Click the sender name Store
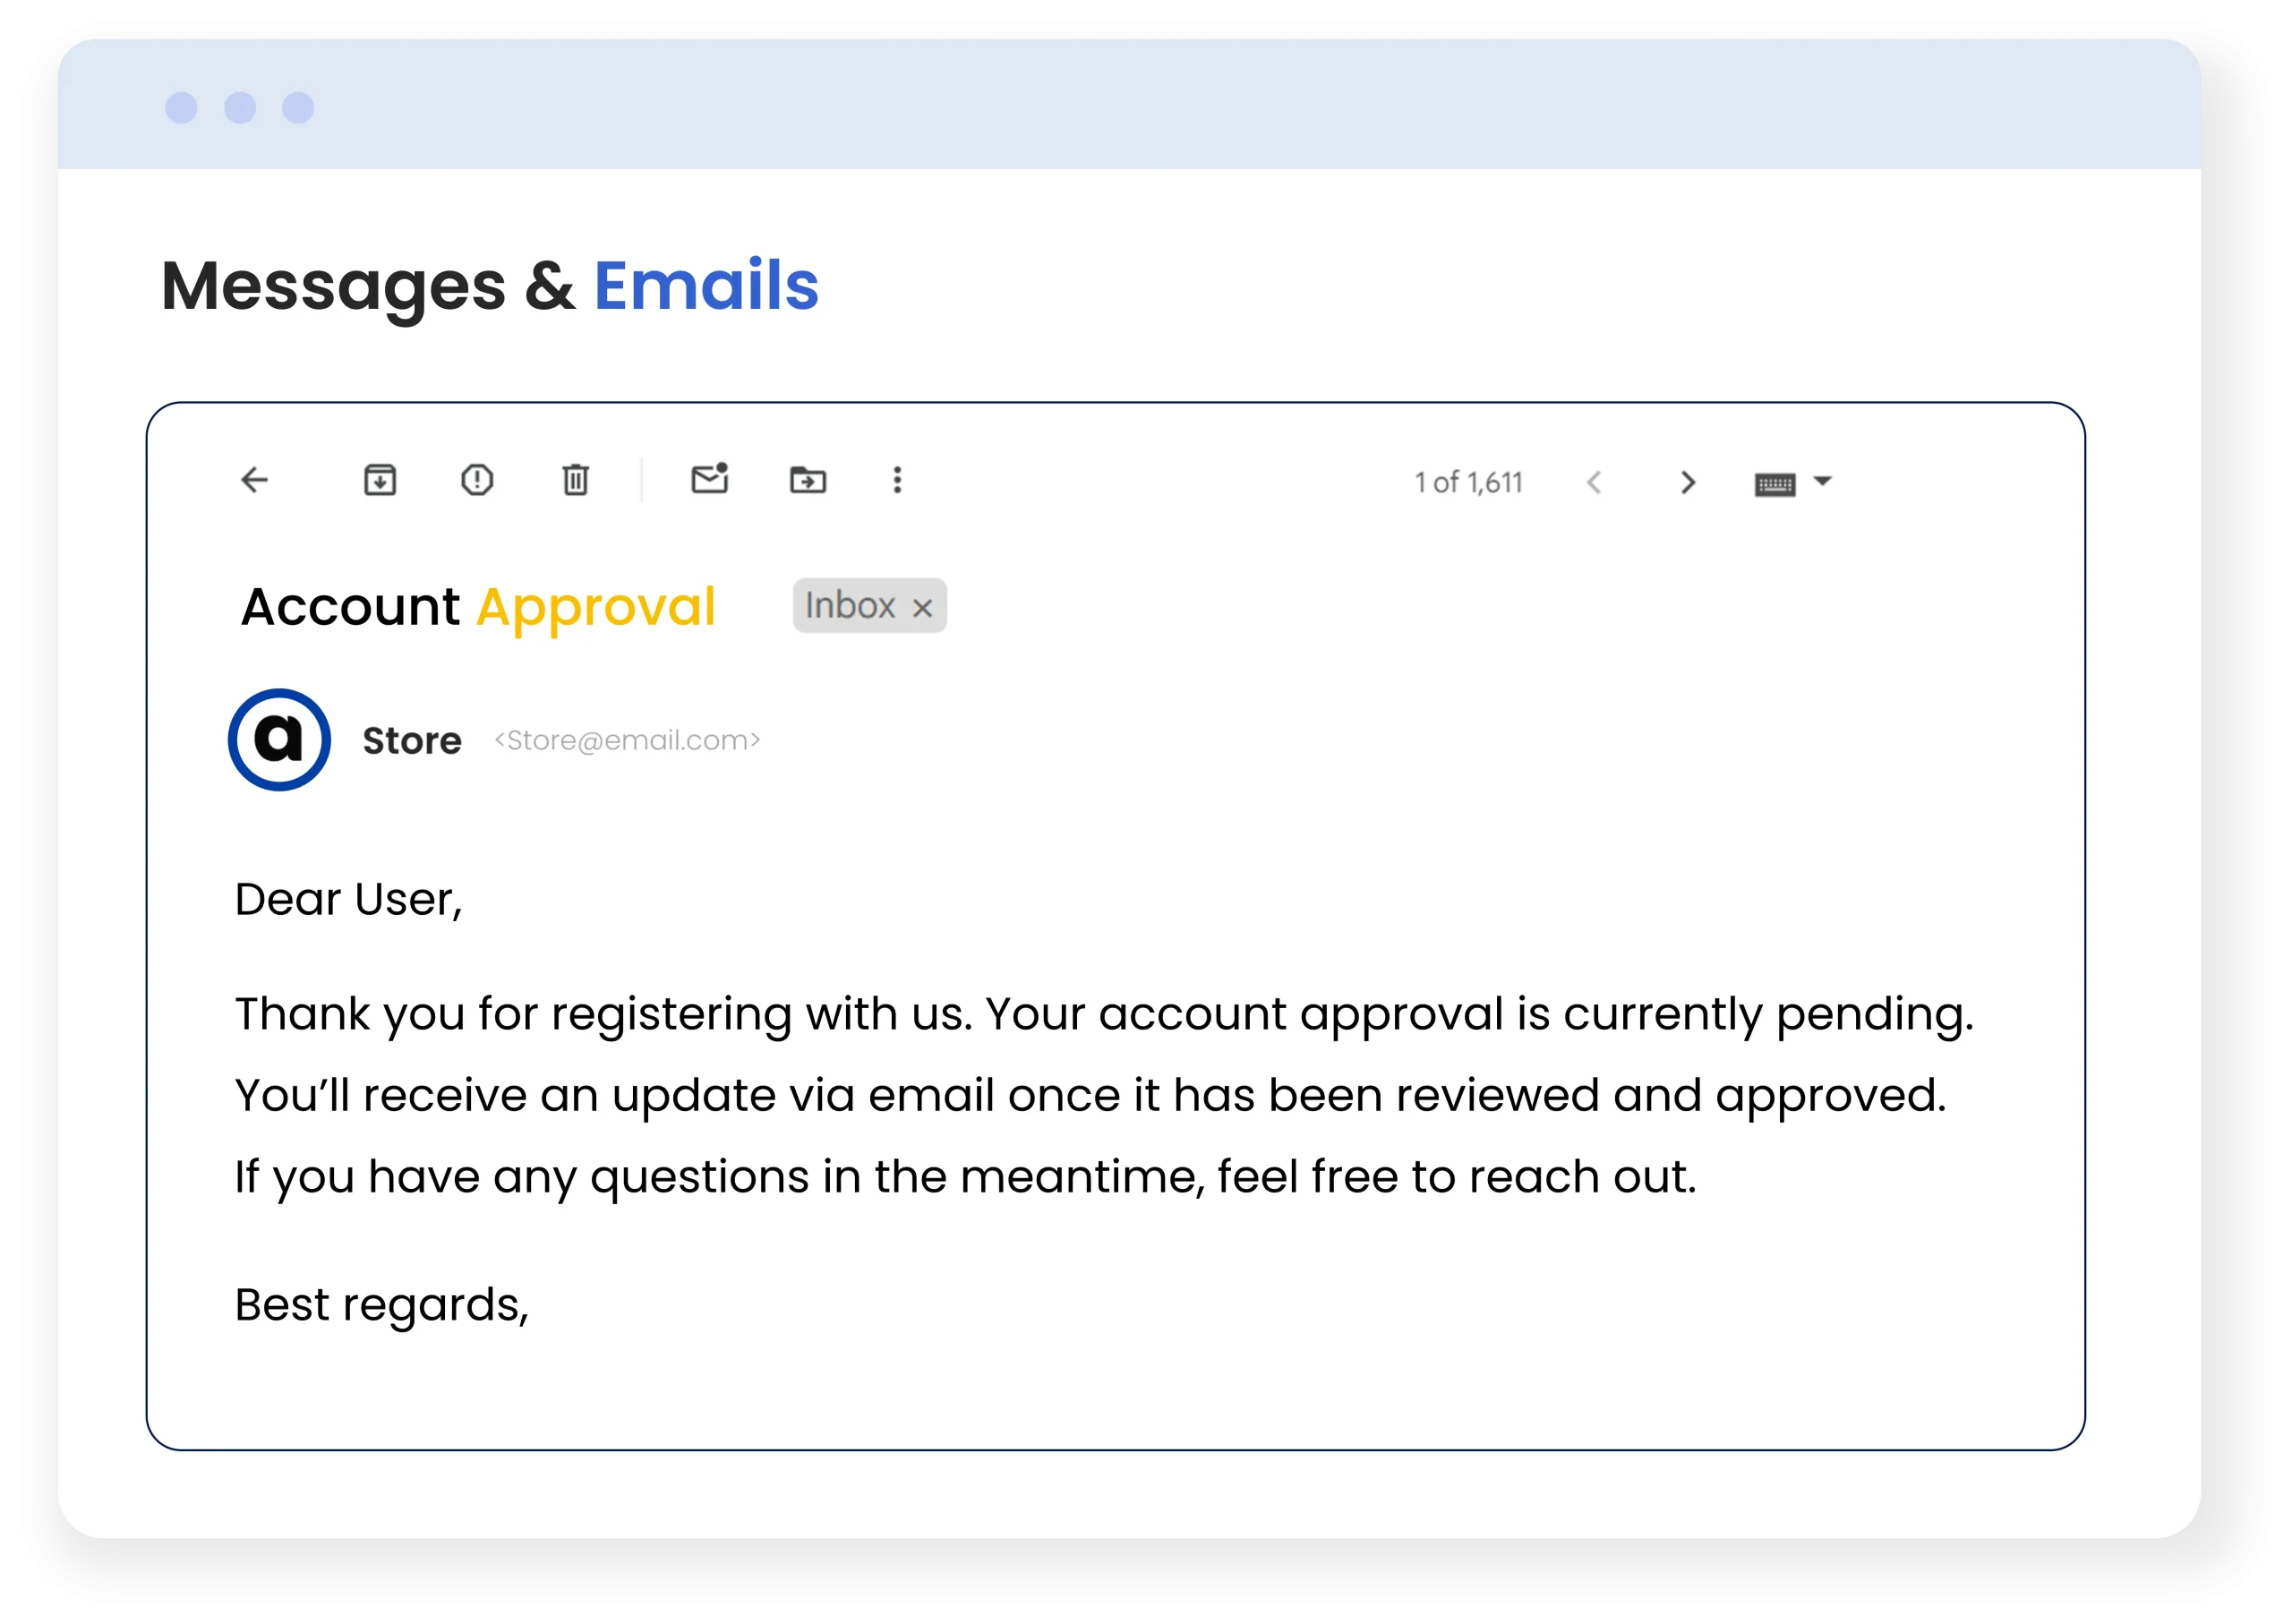 [x=412, y=741]
